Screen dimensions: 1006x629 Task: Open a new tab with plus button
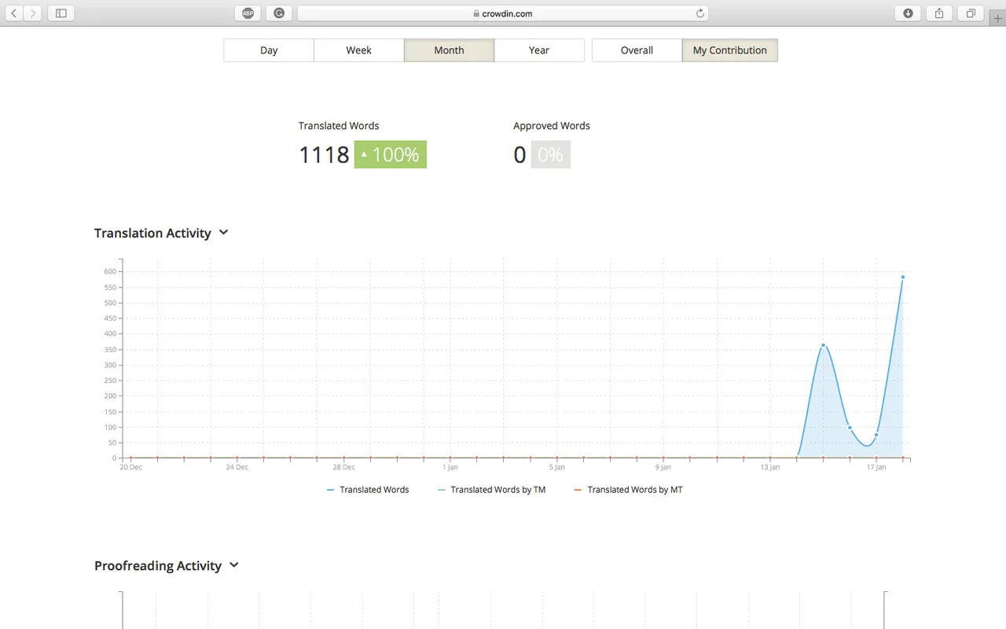tap(998, 18)
